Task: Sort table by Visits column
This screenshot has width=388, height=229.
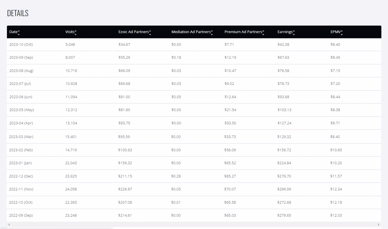Action: [71, 32]
